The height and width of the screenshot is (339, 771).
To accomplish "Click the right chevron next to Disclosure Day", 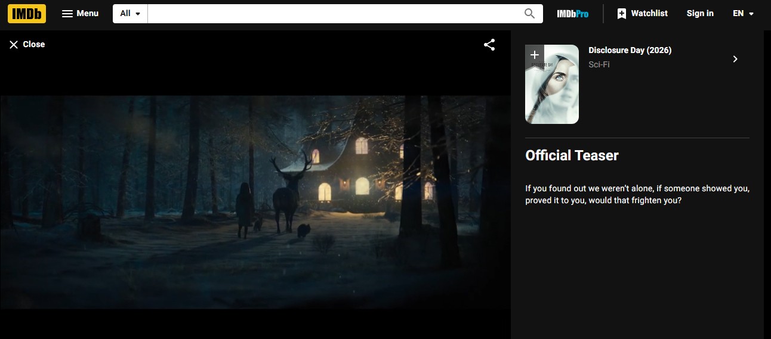I will click(x=735, y=59).
